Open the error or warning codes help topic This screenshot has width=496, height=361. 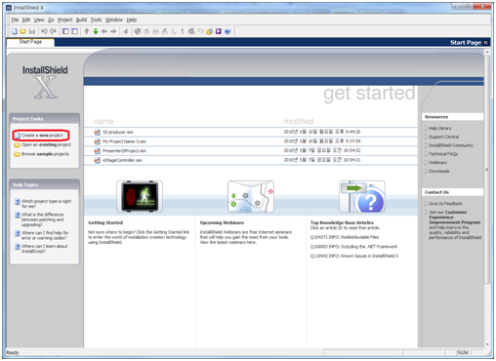click(45, 235)
